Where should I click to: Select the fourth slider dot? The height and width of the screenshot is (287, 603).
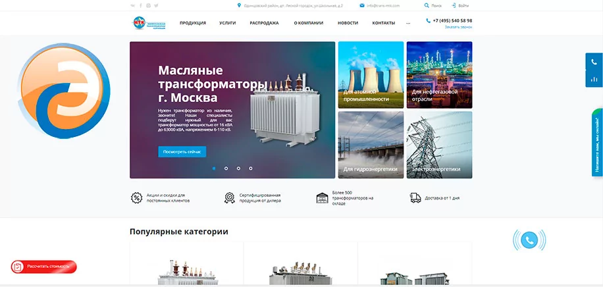click(251, 168)
